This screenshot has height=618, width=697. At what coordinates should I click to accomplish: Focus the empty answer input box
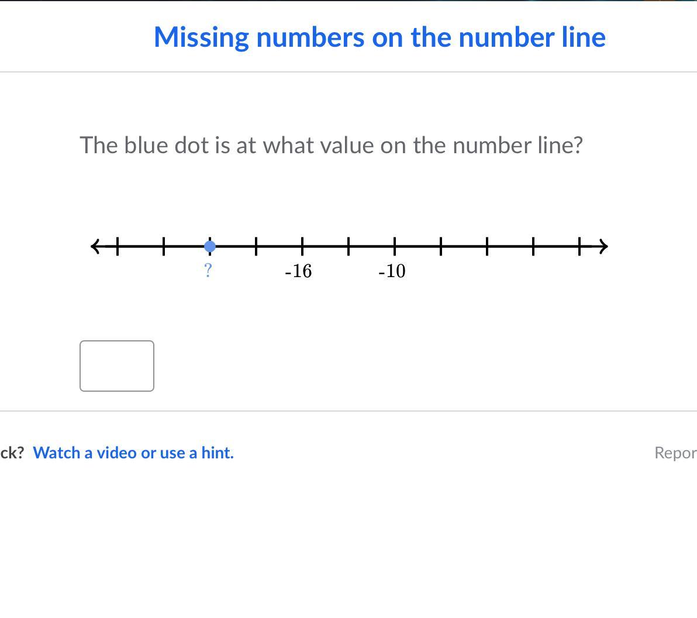(x=117, y=366)
